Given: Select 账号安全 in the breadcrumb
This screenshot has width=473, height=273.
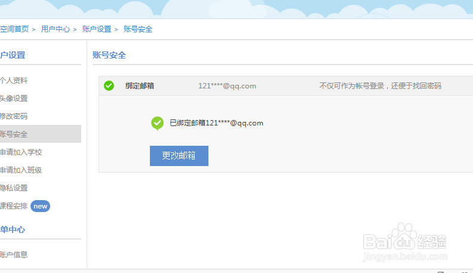Looking at the screenshot, I should coord(138,29).
